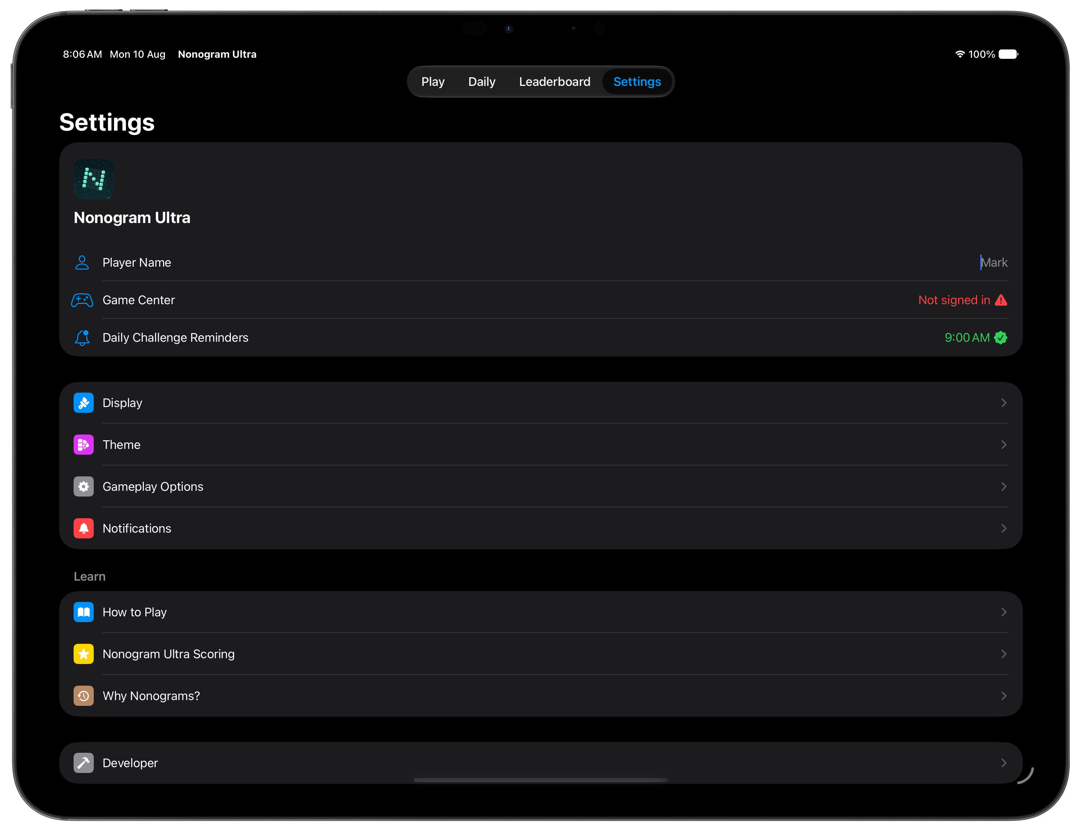This screenshot has height=830, width=1082.
Task: Tap the battery indicator icon
Action: click(x=1008, y=54)
